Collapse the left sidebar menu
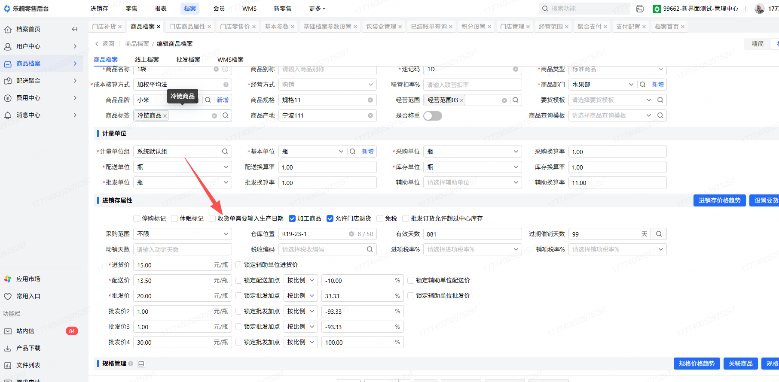This screenshot has height=382, width=779. tap(75, 29)
